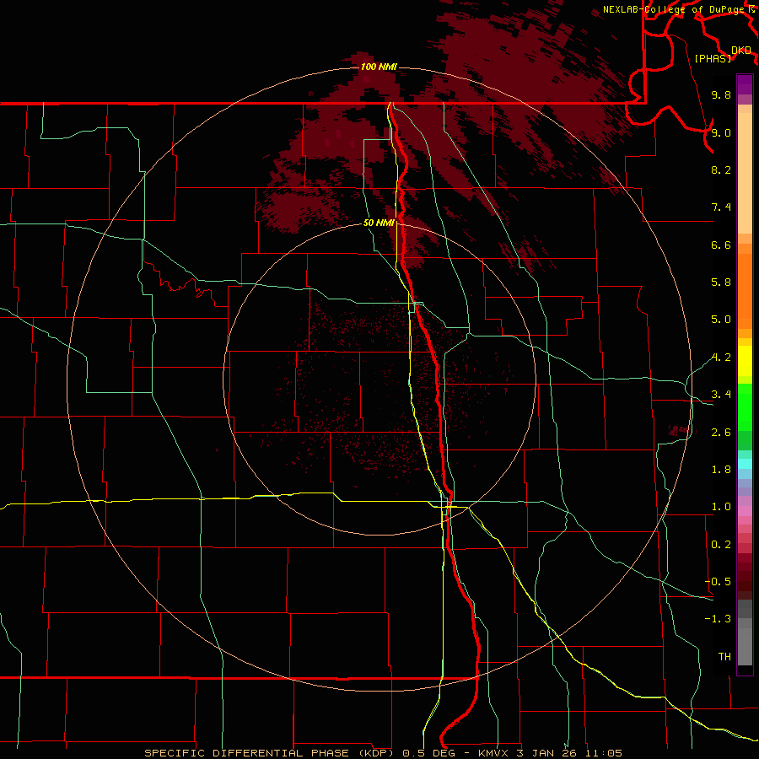The width and height of the screenshot is (759, 759).
Task: Click the 100 NMI range ring label
Action: coord(379,67)
